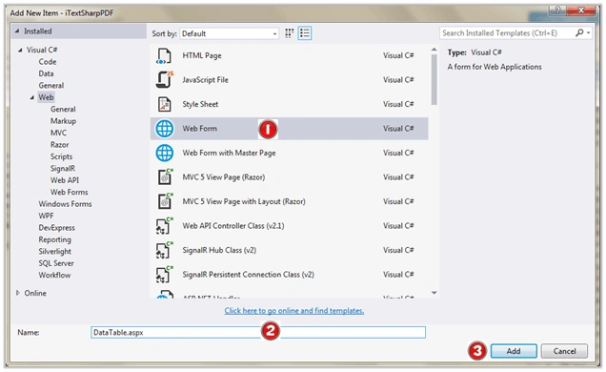Close the Add New Item dialog
The height and width of the screenshot is (372, 606).
[x=580, y=10]
